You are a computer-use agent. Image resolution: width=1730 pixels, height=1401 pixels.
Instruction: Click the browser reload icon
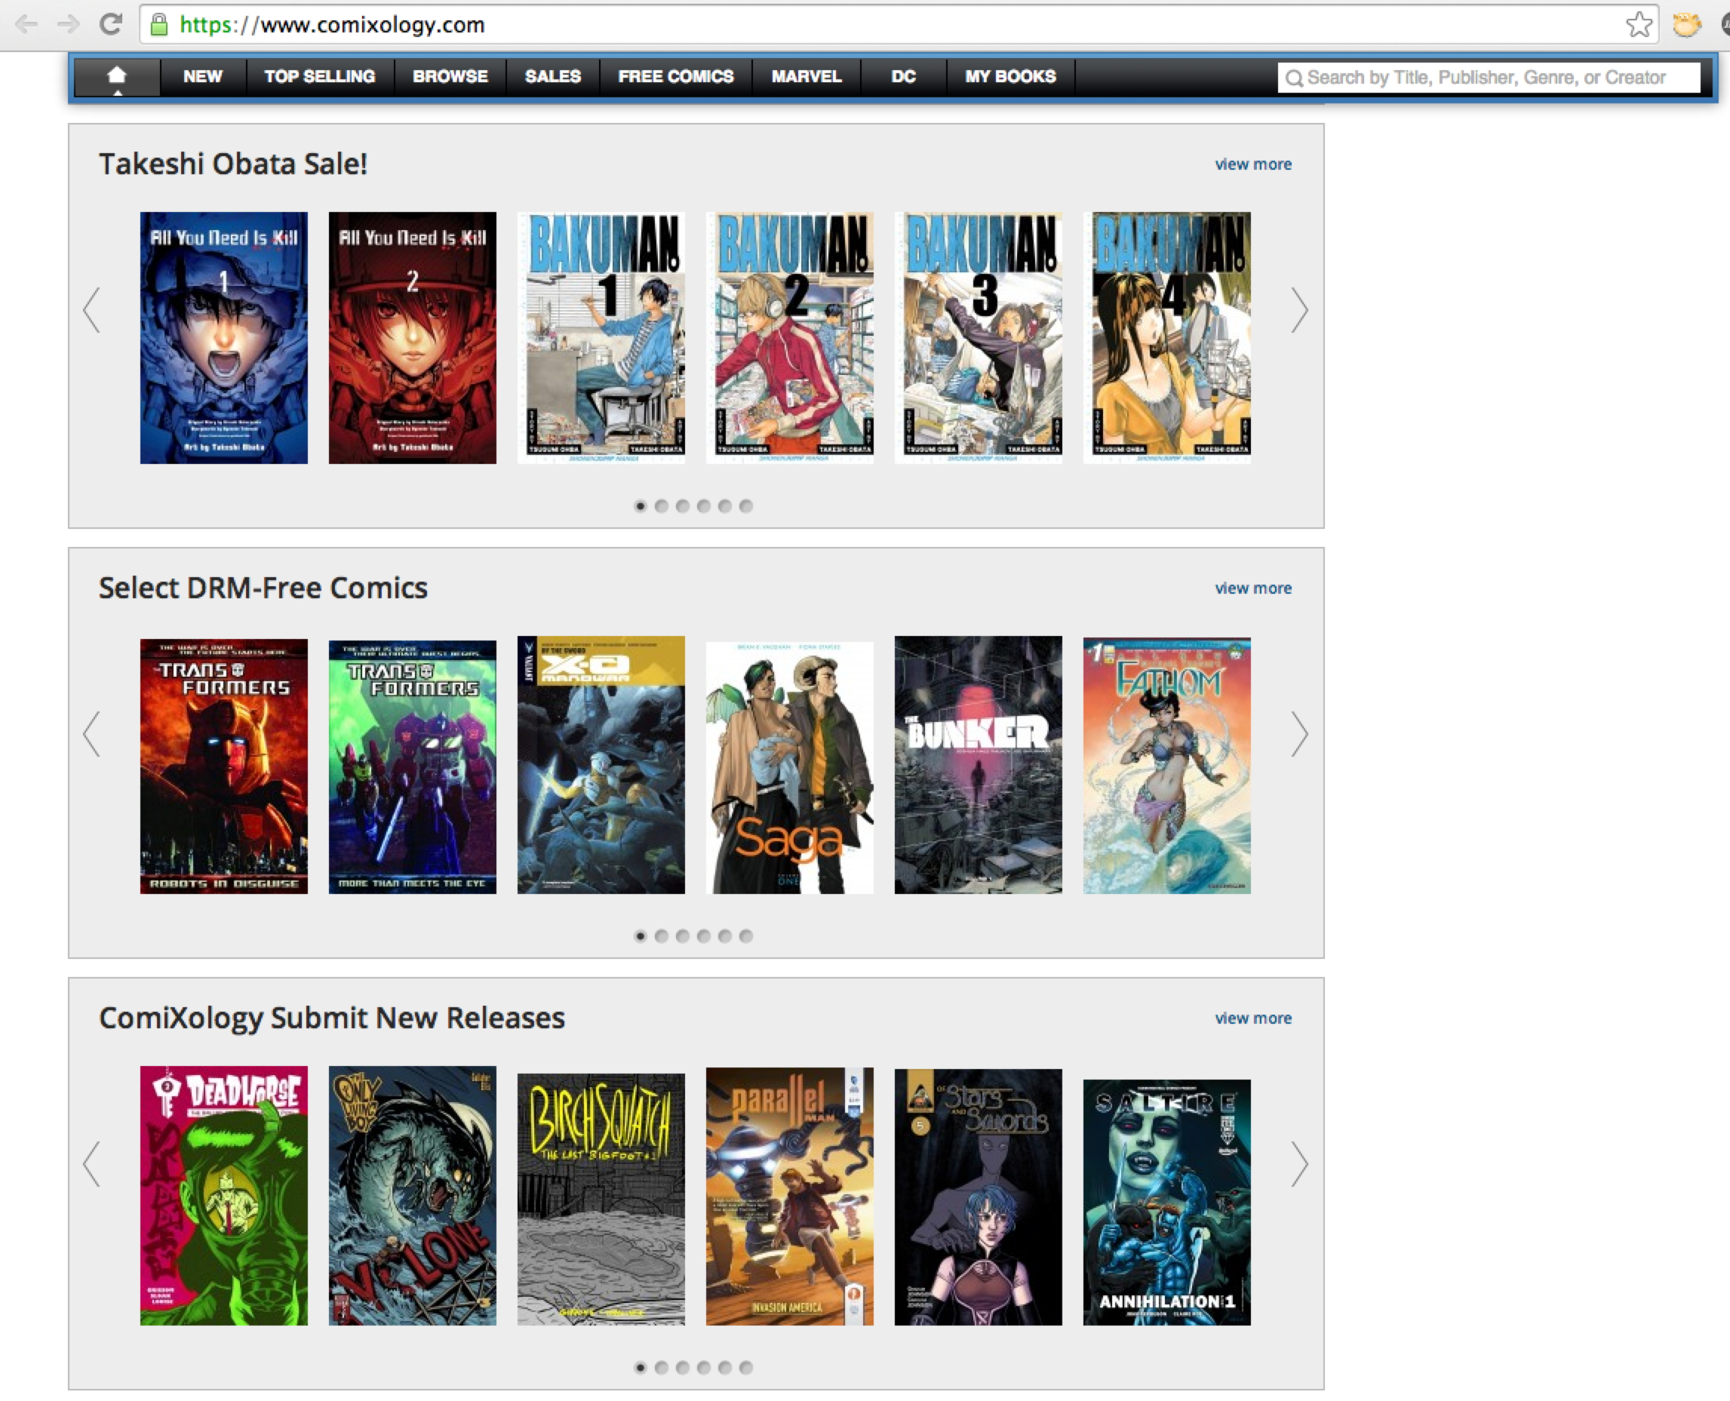pos(111,24)
